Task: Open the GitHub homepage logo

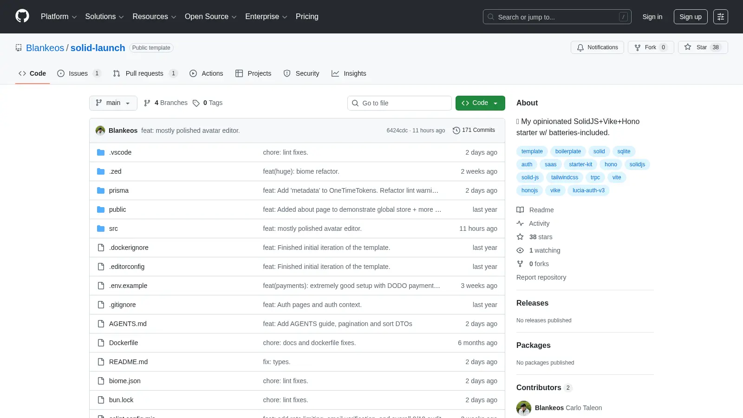Action: (22, 16)
